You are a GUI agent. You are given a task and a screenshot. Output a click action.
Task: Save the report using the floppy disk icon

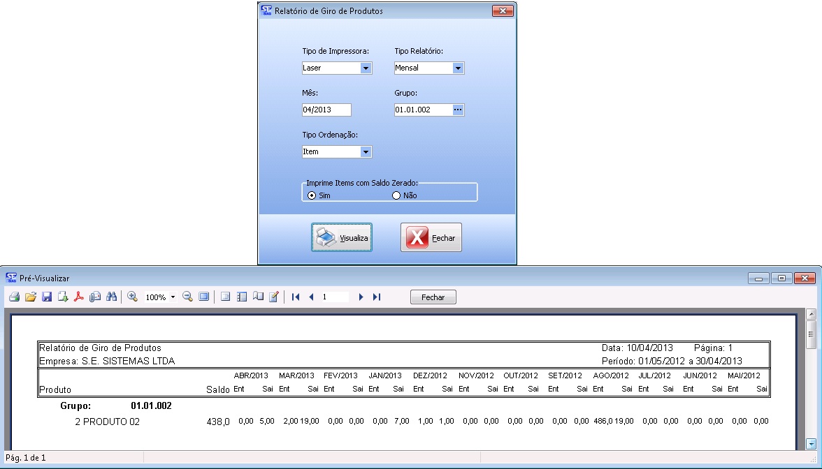(47, 297)
